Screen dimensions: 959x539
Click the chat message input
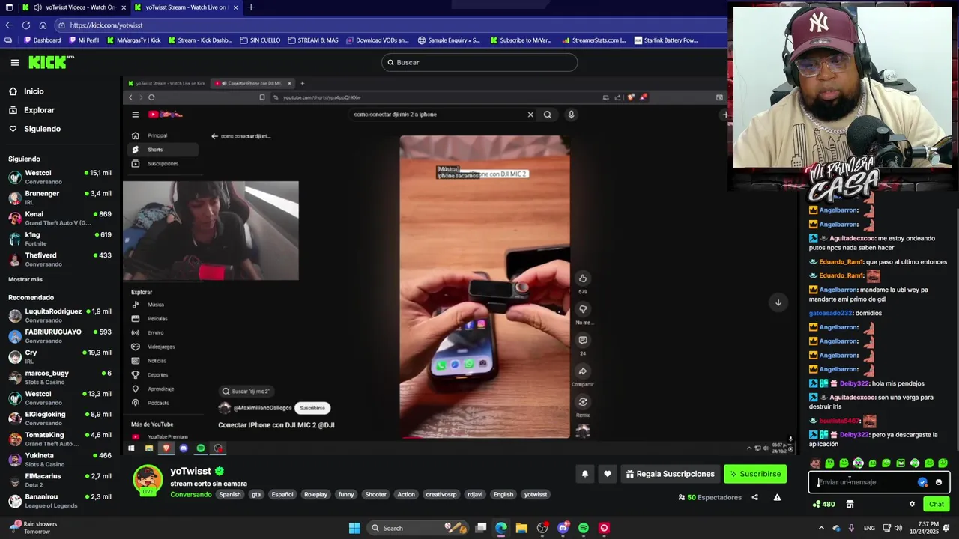coord(865,482)
